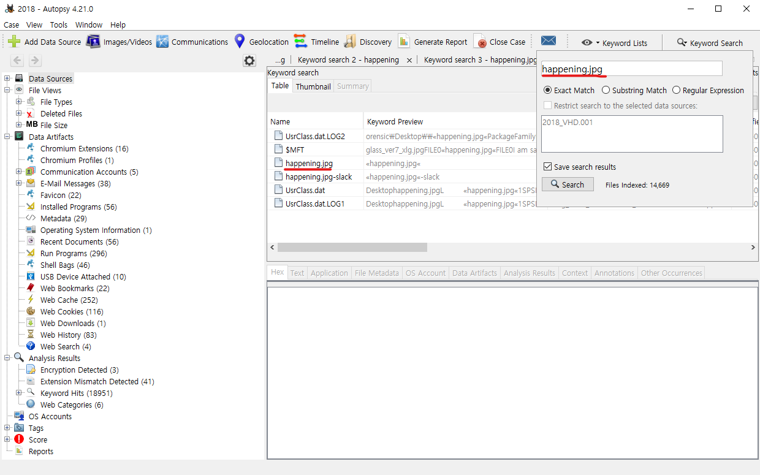Select the Substring Match radio button
The height and width of the screenshot is (475, 760).
coord(606,90)
